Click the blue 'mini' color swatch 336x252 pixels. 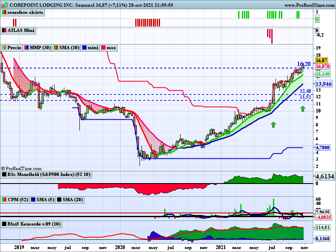(x=84, y=47)
